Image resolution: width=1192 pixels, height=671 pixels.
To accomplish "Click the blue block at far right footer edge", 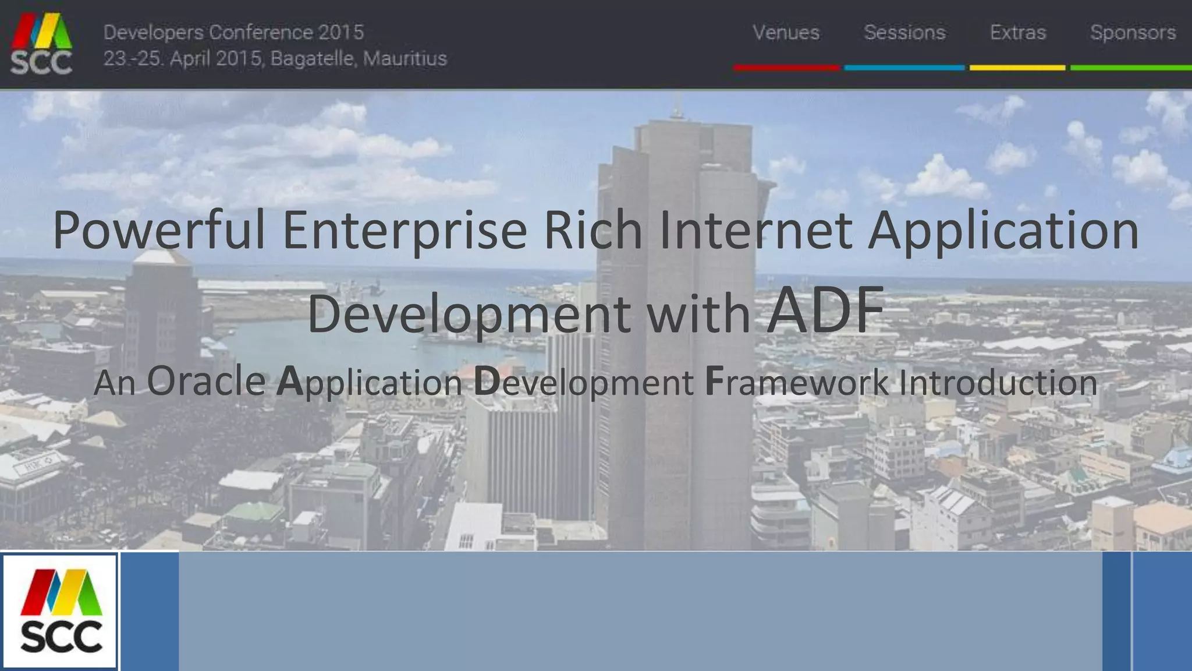I will click(x=1162, y=611).
